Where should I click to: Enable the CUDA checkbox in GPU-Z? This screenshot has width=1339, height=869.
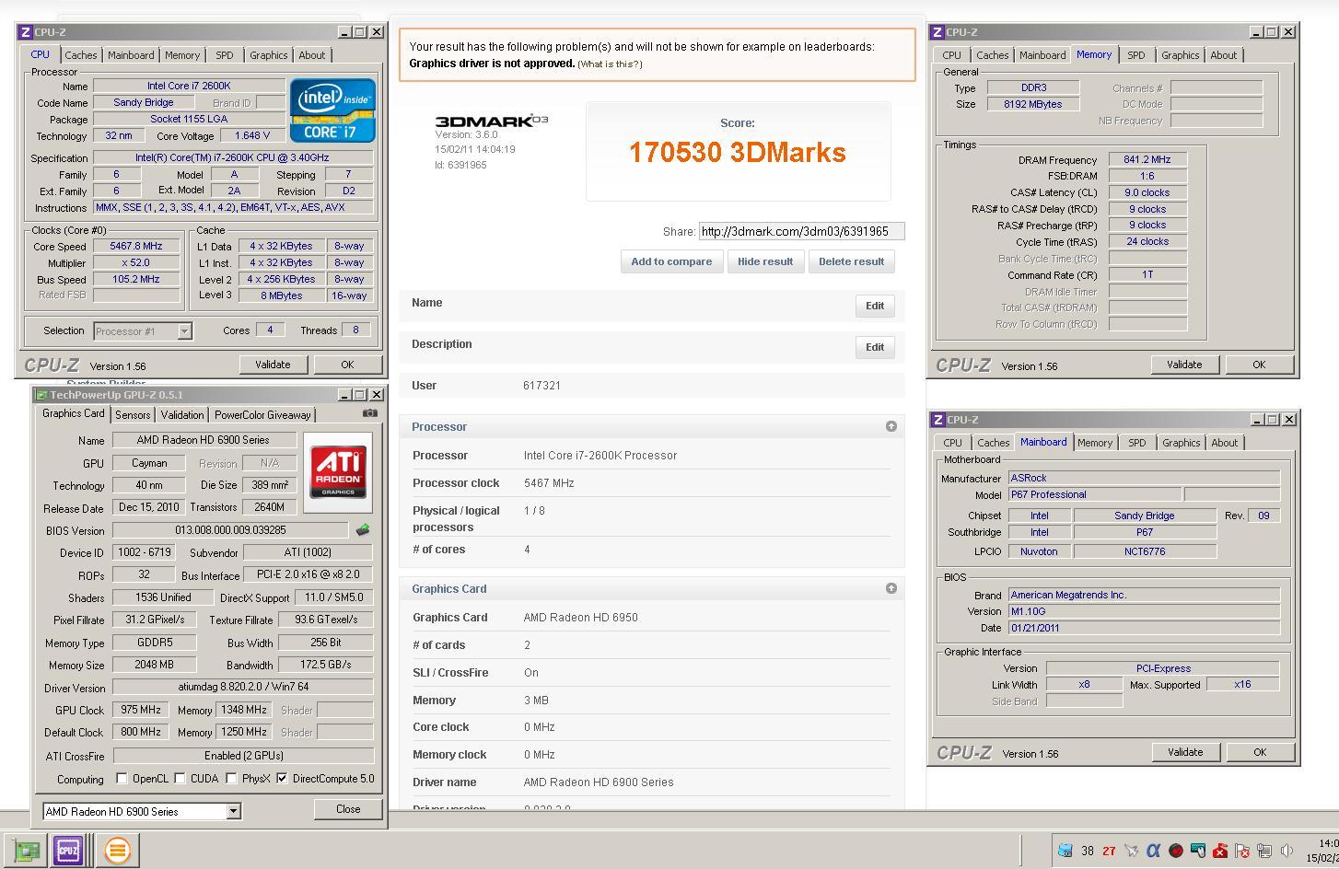180,779
